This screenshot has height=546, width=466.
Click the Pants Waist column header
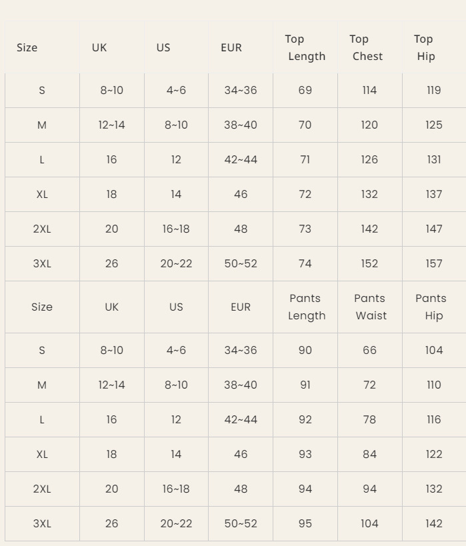[x=370, y=307]
